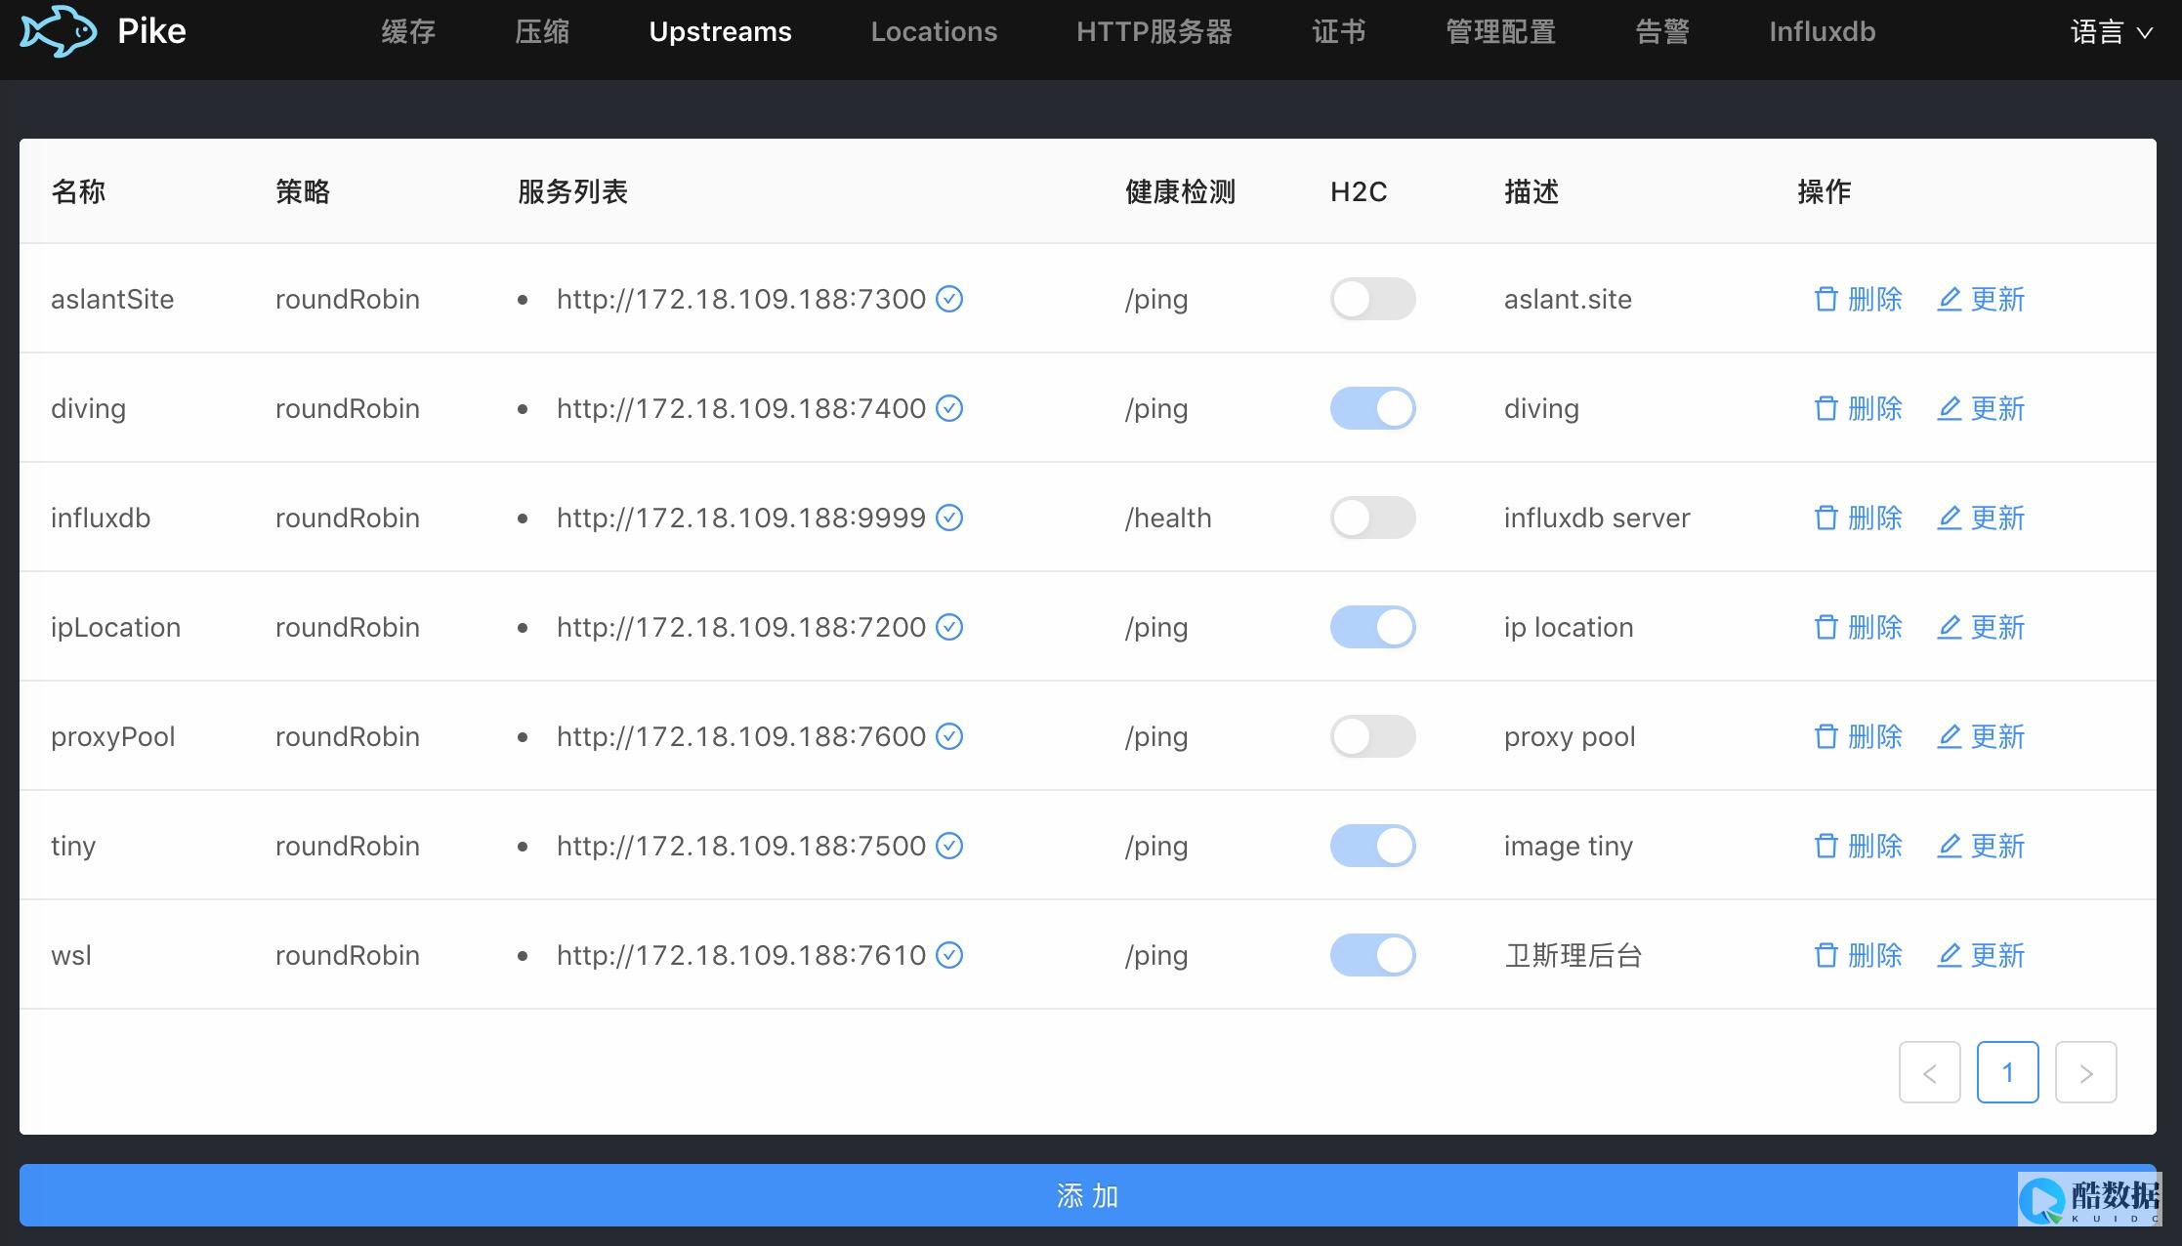This screenshot has height=1246, width=2182.
Task: Enable H2C for proxyPool
Action: coord(1372,736)
